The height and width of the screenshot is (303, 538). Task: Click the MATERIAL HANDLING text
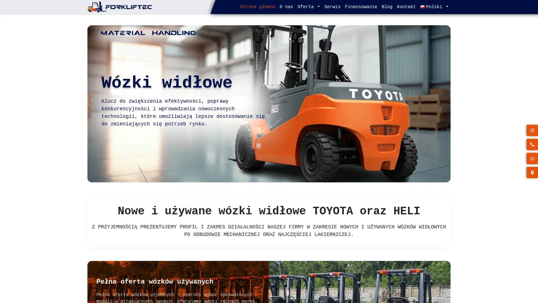[149, 33]
